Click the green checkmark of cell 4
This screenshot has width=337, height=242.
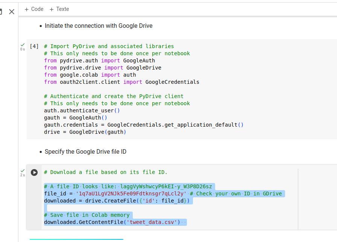tap(23, 45)
